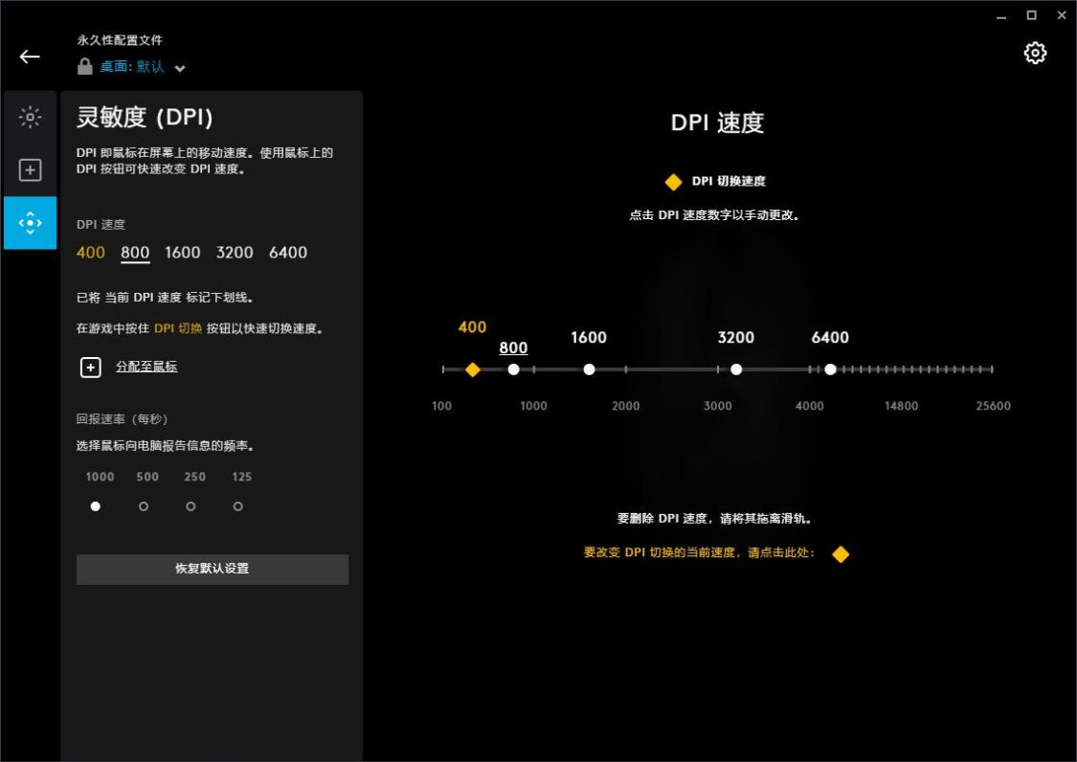
Task: Click the 1000 report rate label
Action: [x=100, y=477]
